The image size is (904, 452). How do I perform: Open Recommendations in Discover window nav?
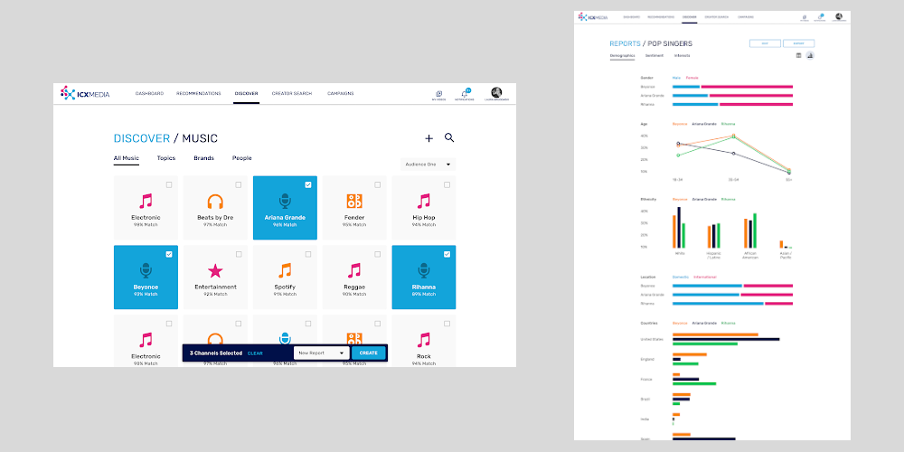[x=198, y=93]
